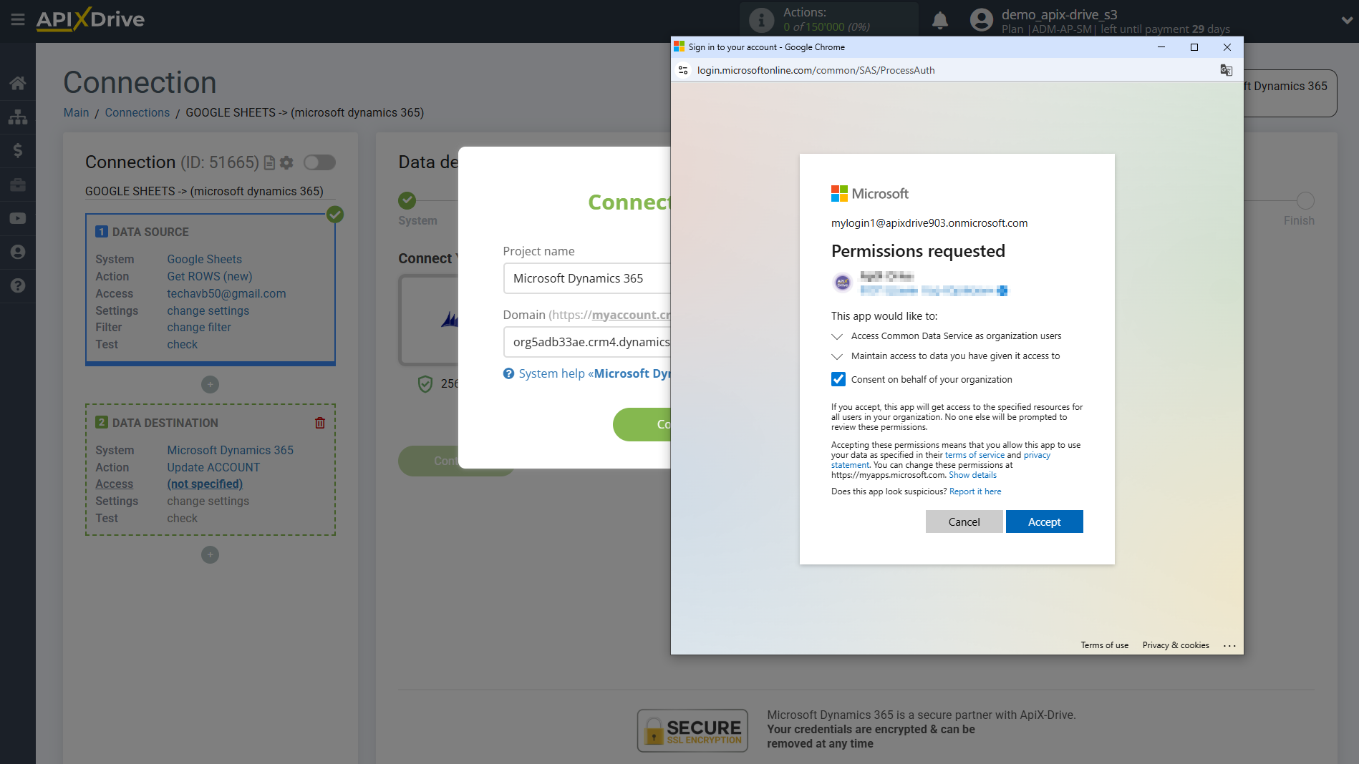Click source change settings link
The height and width of the screenshot is (764, 1359).
click(208, 310)
